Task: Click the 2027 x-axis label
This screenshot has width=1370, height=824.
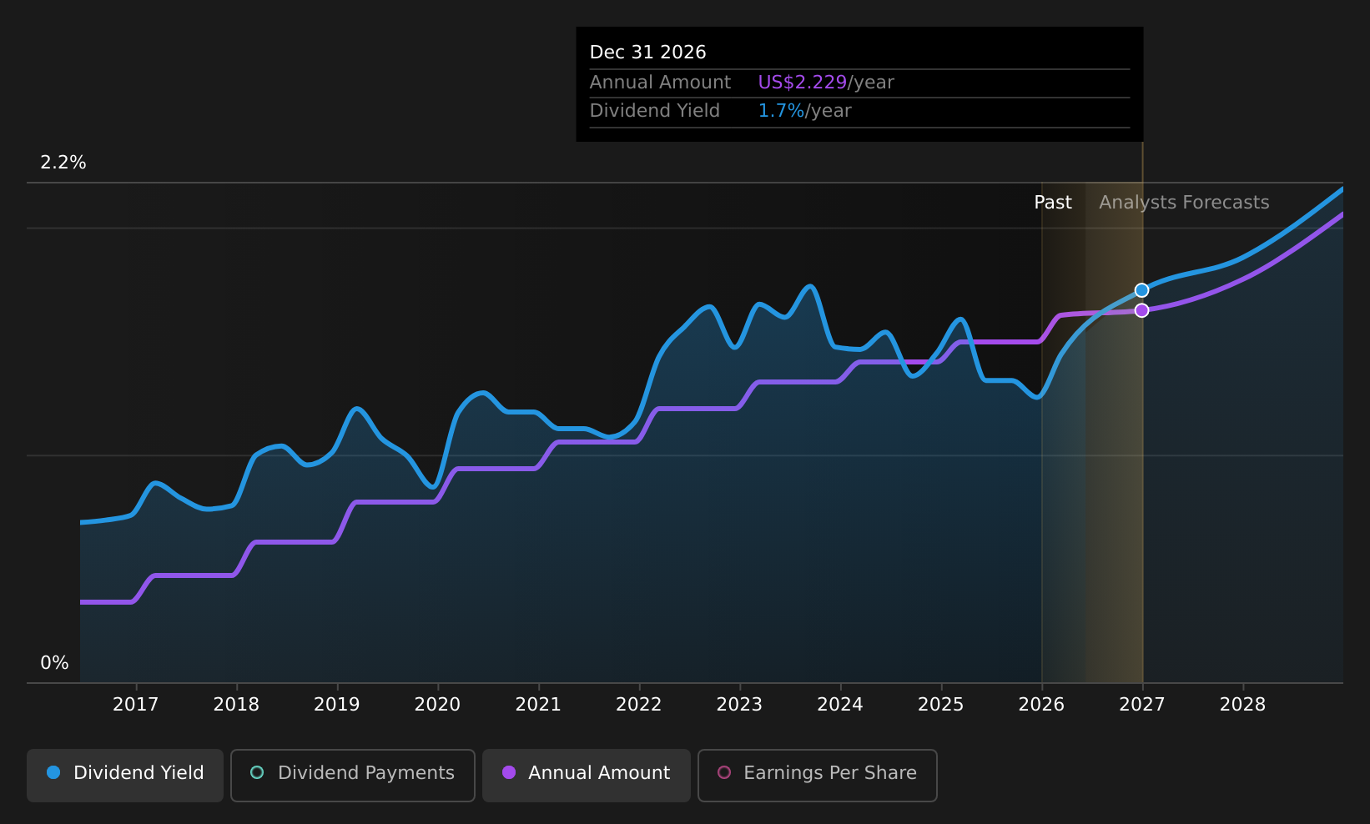Action: pos(1142,705)
